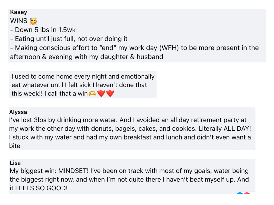This screenshot has height=205, width=274.
Task: Click the heart hands emoji
Action: coord(92,93)
